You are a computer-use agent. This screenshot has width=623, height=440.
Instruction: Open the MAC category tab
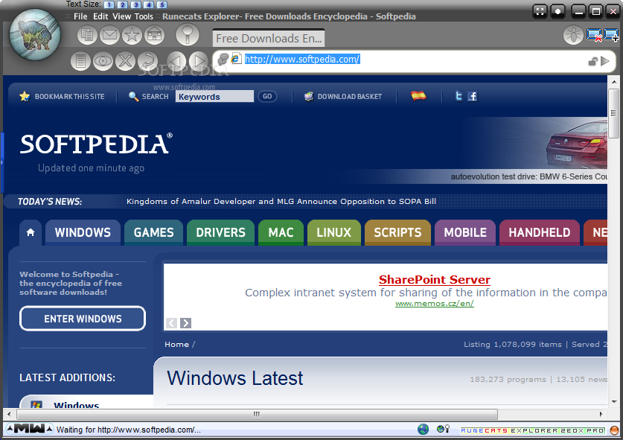pos(281,232)
